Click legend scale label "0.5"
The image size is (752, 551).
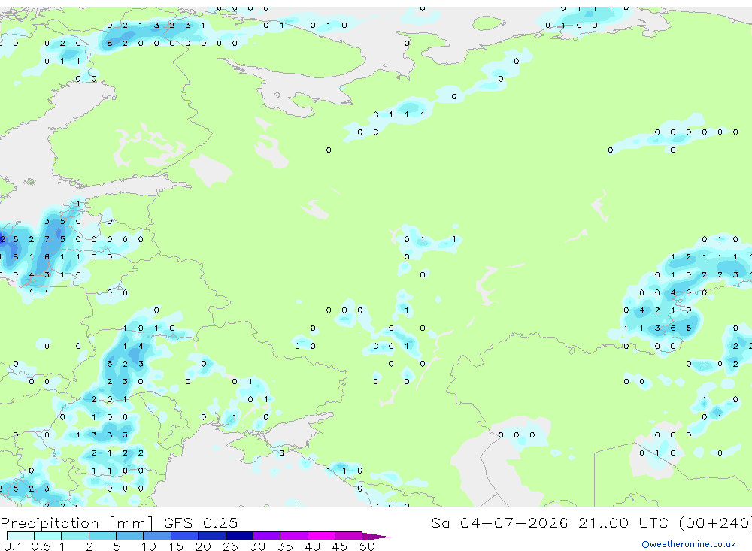(41, 546)
